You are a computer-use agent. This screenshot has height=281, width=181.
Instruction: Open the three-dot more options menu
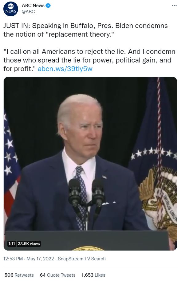pos(174,6)
